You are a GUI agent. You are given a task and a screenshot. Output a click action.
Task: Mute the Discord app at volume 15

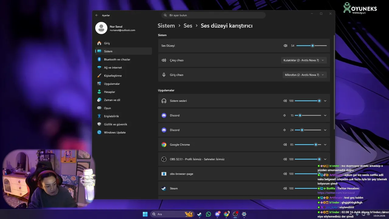pos(284,115)
